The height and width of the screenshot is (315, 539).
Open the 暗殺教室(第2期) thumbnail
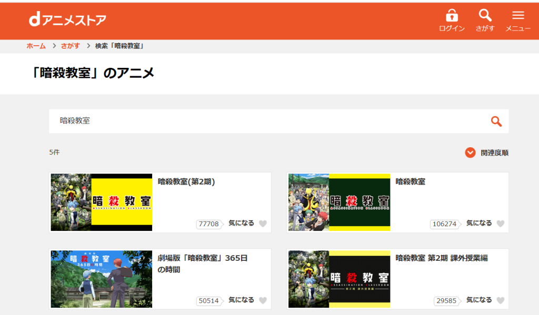pos(102,202)
